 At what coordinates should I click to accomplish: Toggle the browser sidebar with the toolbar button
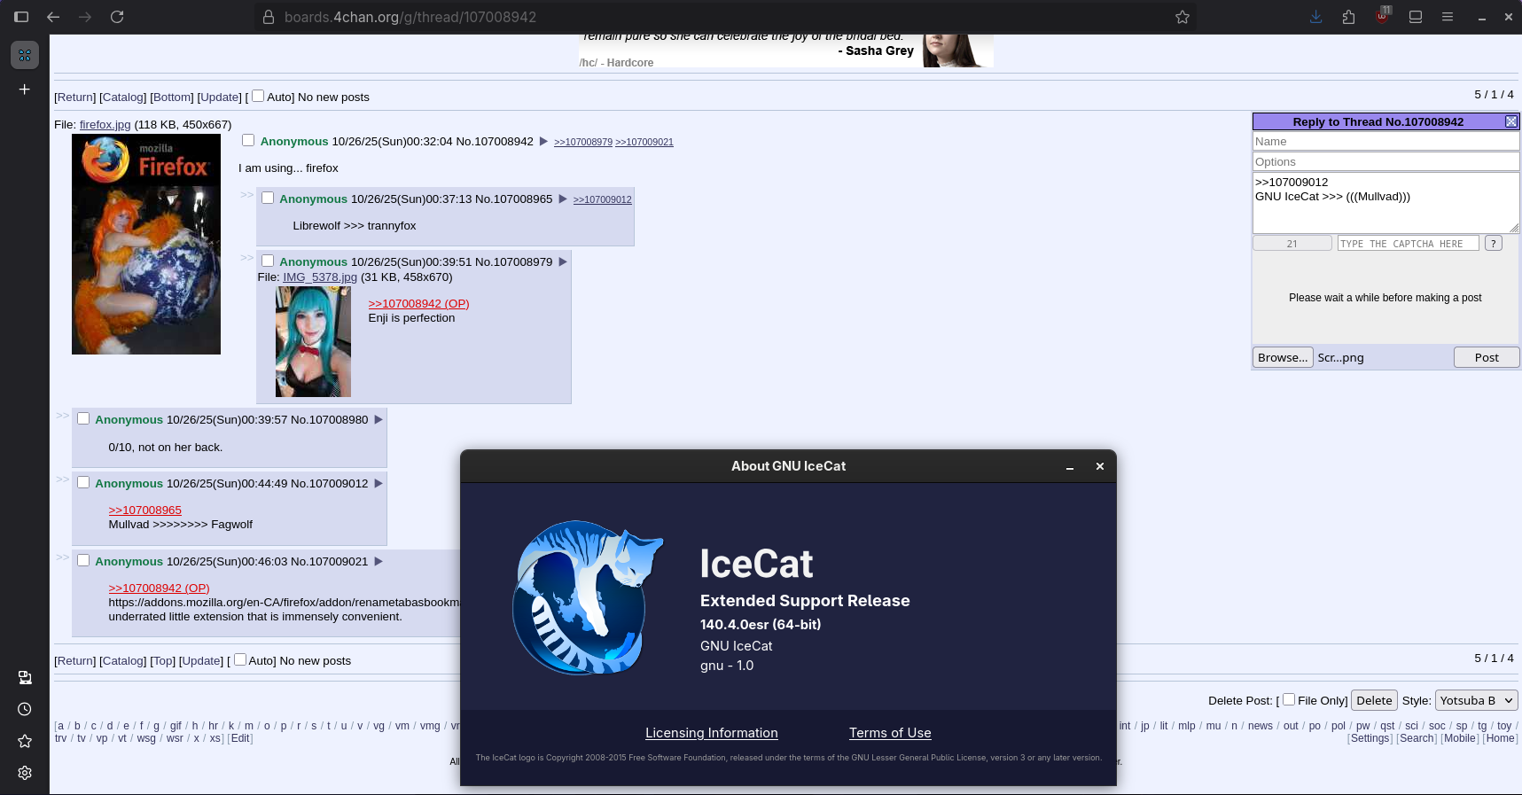point(21,17)
